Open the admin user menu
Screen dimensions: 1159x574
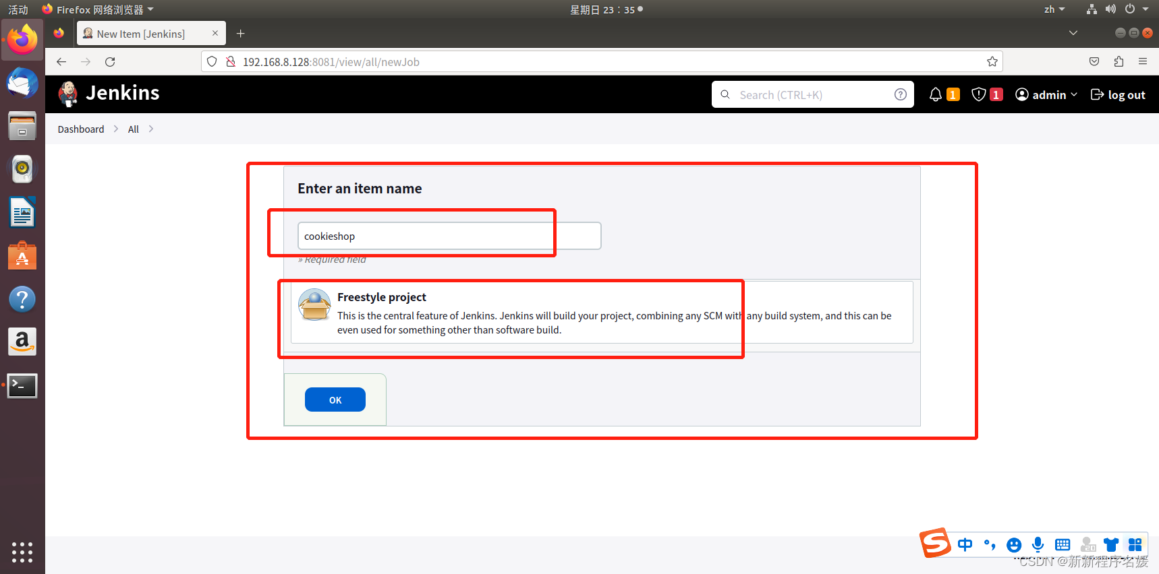point(1046,95)
